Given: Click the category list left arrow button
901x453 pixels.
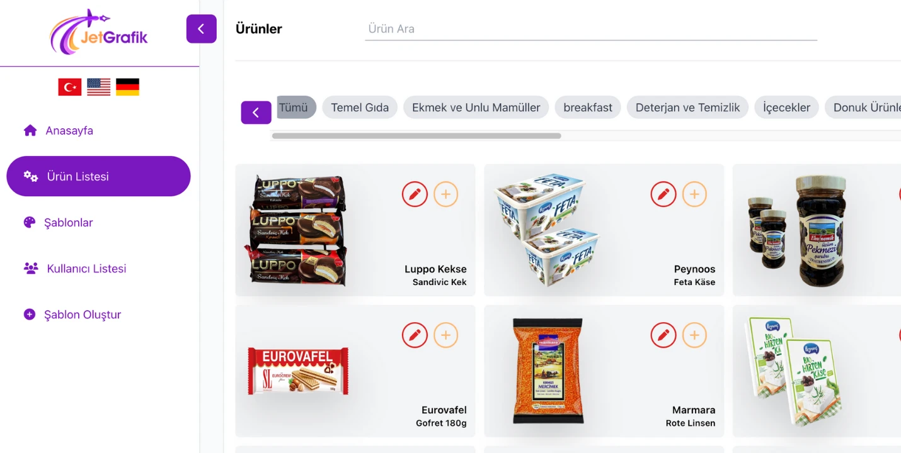Looking at the screenshot, I should tap(256, 113).
